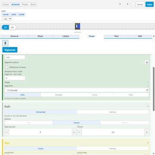Click the artwork thumbnail in the preview strip
The height and width of the screenshot is (155, 155).
[77, 26]
